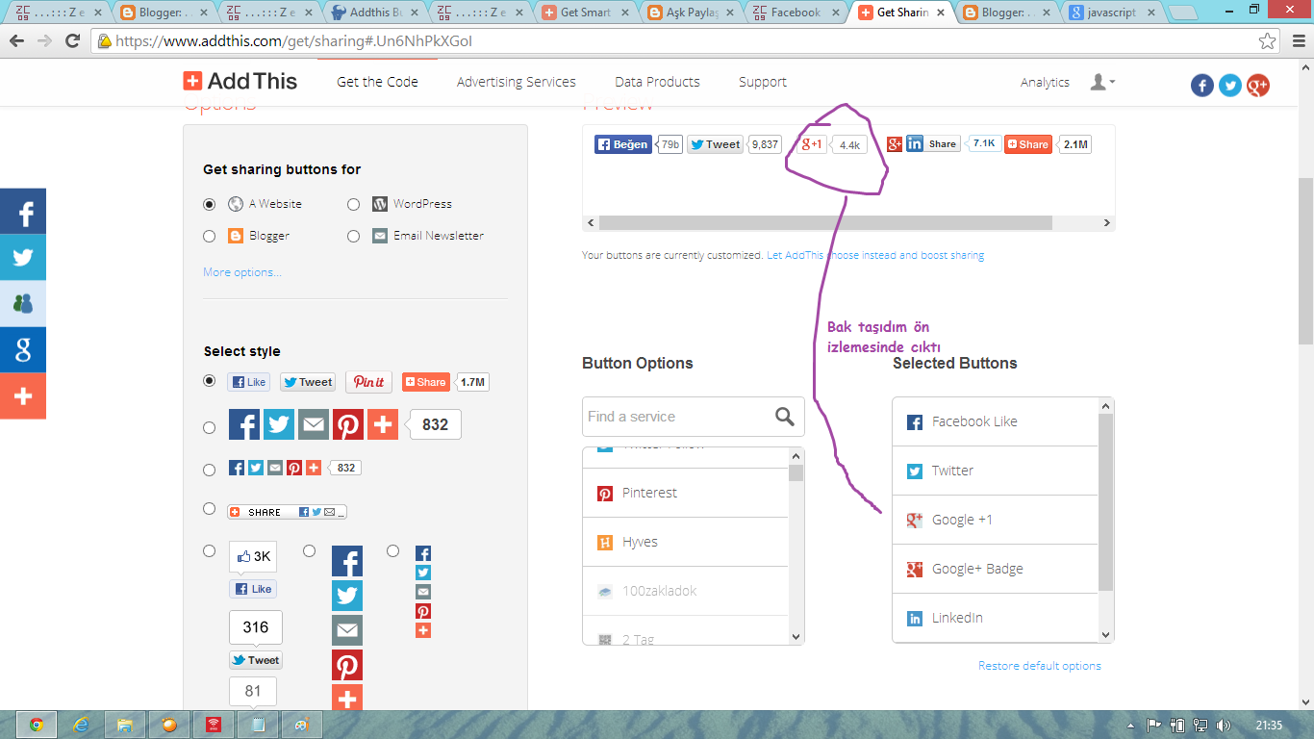Select the vertical counters style with 3K
This screenshot has width=1314, height=739.
click(210, 550)
